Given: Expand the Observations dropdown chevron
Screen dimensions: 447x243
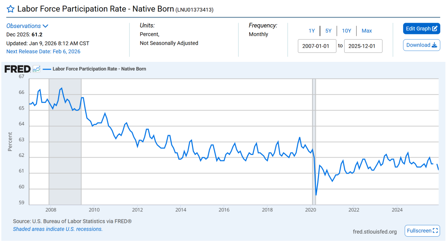Looking at the screenshot, I should pos(45,26).
